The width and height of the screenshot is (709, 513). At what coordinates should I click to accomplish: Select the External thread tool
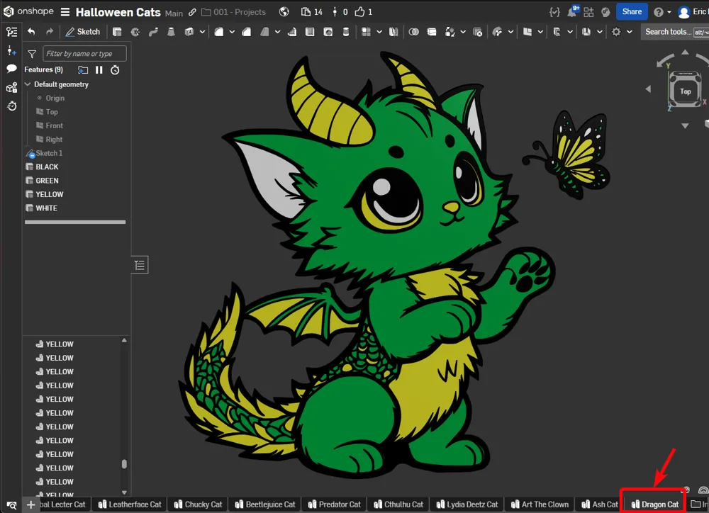(x=346, y=32)
